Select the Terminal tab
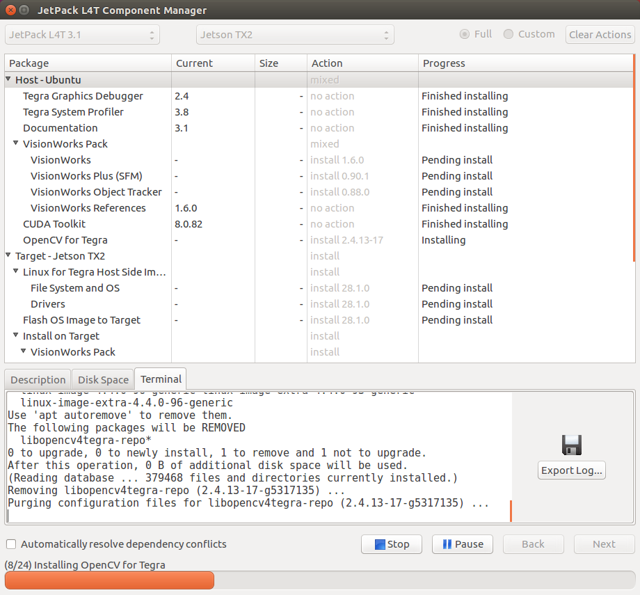 pos(161,379)
